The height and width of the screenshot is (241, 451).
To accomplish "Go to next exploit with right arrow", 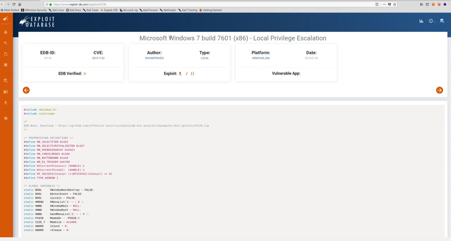I will click(x=439, y=90).
